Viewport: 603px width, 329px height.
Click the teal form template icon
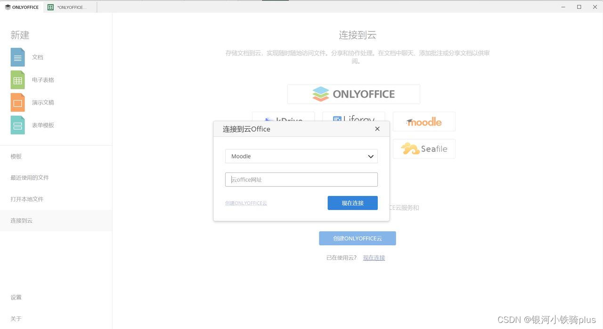(17, 125)
